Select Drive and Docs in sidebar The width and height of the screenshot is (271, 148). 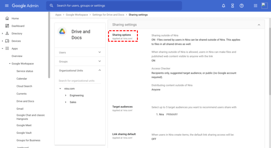tap(25, 101)
